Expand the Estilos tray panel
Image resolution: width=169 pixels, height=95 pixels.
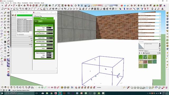point(149,28)
